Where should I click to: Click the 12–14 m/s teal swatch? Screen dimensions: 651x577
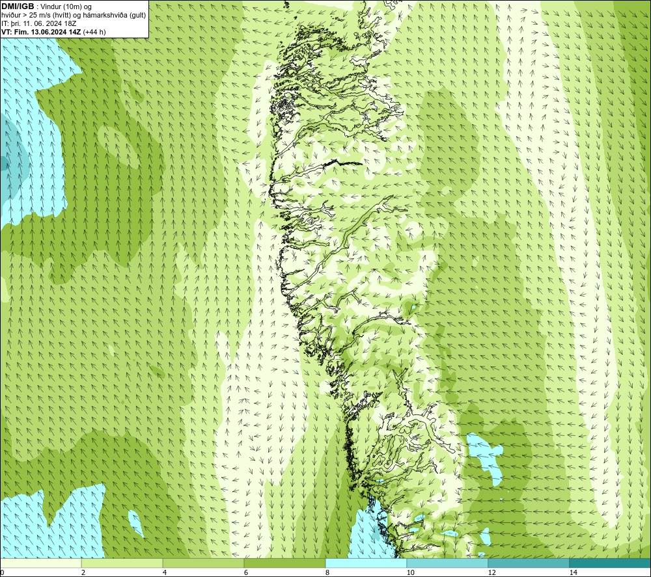[529, 563]
